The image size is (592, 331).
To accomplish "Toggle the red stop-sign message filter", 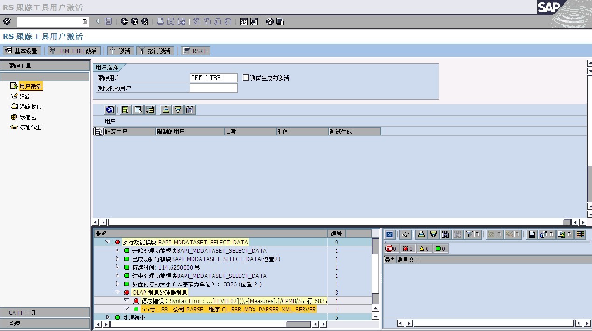I will point(391,249).
